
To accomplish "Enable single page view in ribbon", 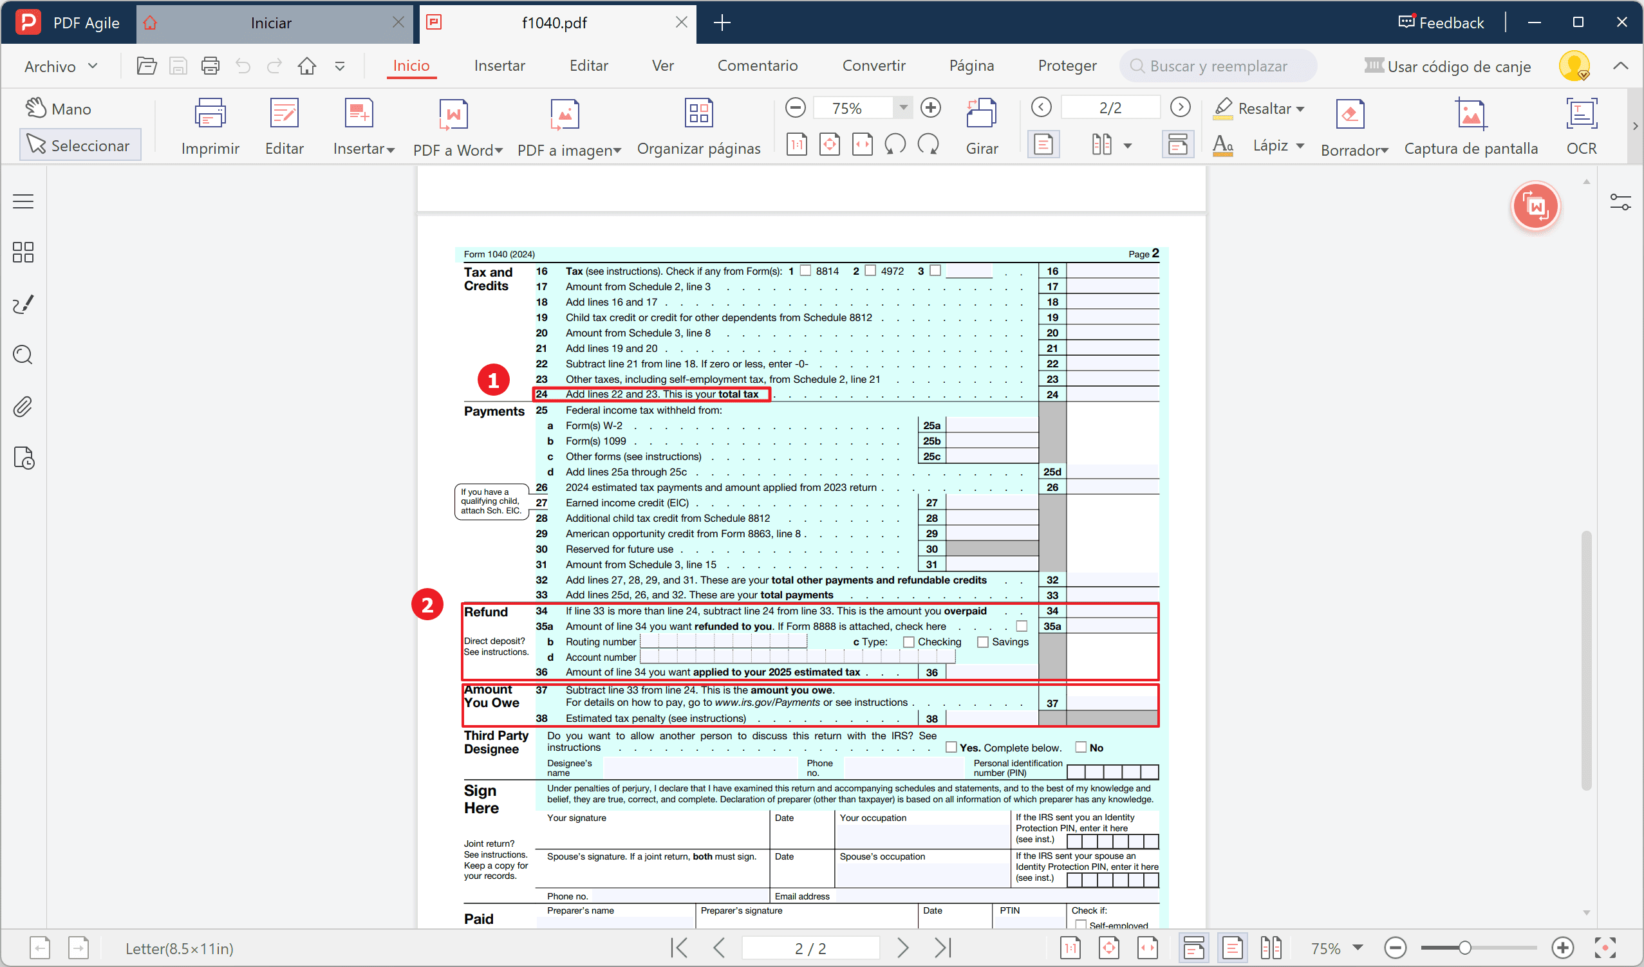I will pos(1043,144).
